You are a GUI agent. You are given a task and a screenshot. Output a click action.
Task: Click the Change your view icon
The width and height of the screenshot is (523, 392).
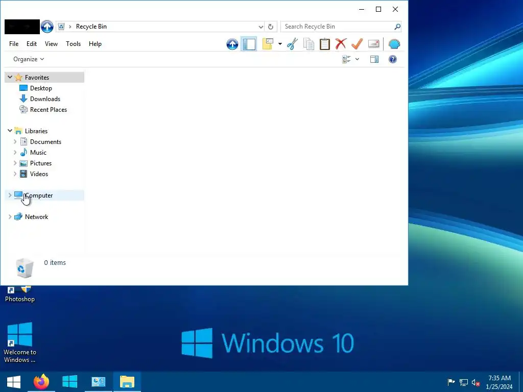pos(347,59)
